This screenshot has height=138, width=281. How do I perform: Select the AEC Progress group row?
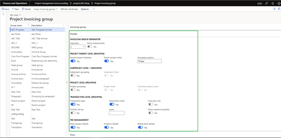pos(37,30)
